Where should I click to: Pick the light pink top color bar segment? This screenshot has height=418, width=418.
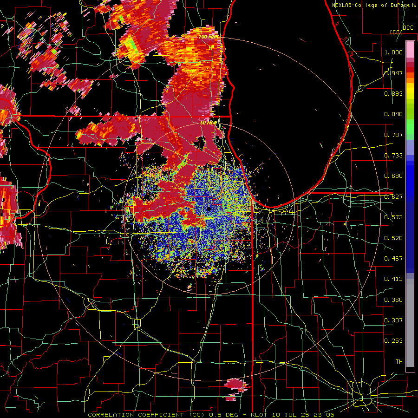pos(410,50)
